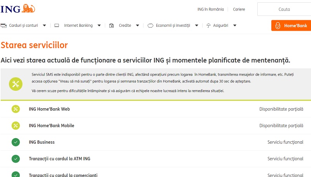Select the ING Home'Bank Mobile row label

click(x=52, y=125)
